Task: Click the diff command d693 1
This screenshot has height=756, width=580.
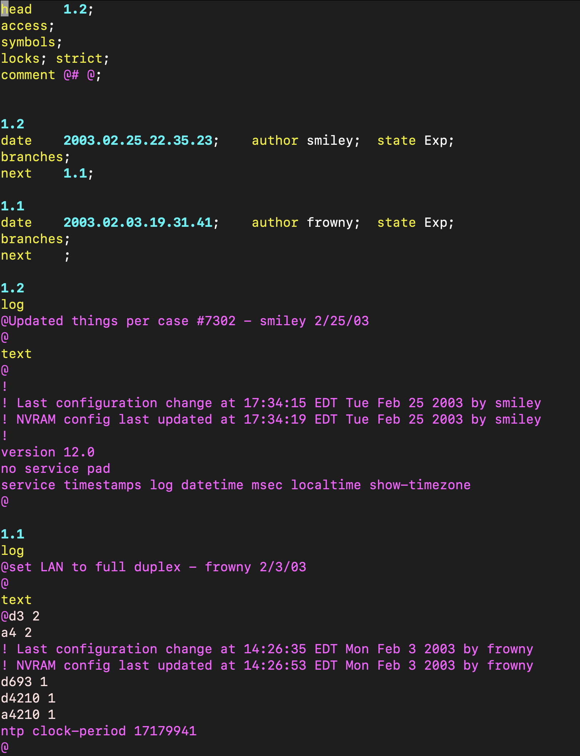Action: point(24,682)
